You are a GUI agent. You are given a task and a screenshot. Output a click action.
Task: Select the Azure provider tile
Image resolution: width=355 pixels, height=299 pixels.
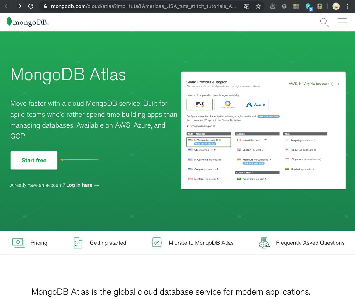point(256,104)
